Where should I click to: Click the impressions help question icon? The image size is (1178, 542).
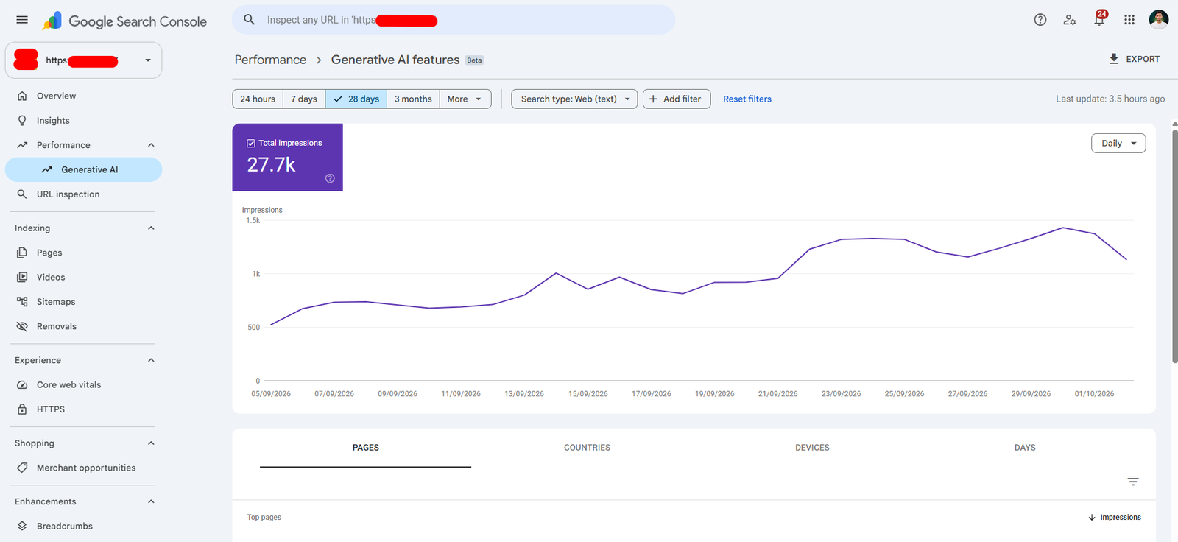(330, 178)
